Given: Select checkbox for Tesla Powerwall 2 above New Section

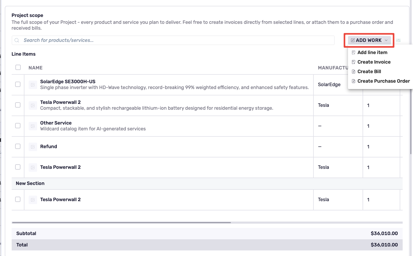Looking at the screenshot, I should pos(18,167).
